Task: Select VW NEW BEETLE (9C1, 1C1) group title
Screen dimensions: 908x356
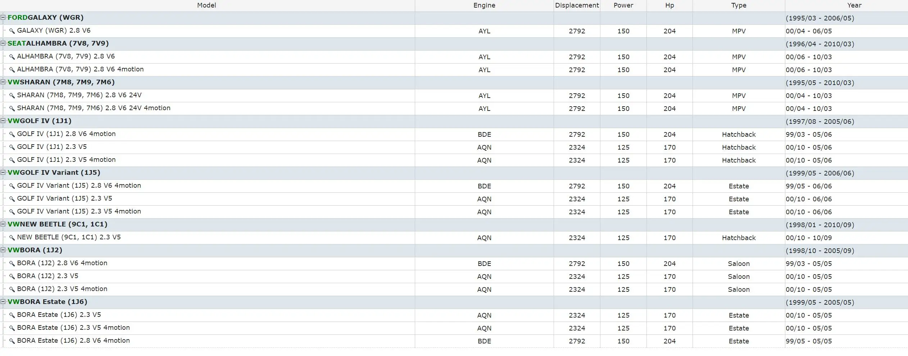Action: coord(58,224)
